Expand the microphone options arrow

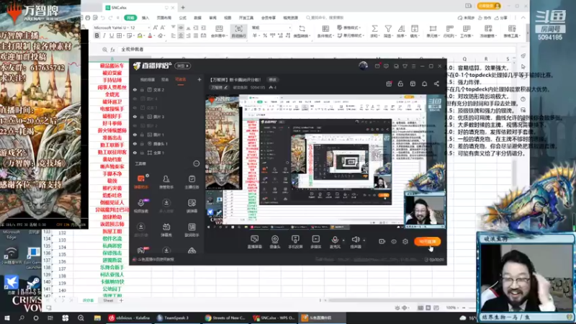click(x=343, y=240)
